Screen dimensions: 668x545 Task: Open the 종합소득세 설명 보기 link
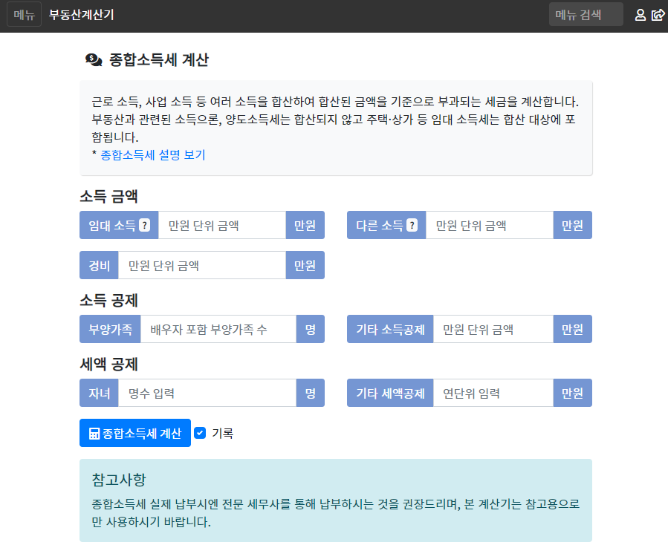tap(153, 155)
